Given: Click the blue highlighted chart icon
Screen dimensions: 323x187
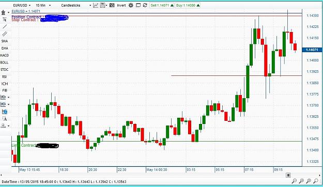Looking at the screenshot, I should click(x=5, y=112).
